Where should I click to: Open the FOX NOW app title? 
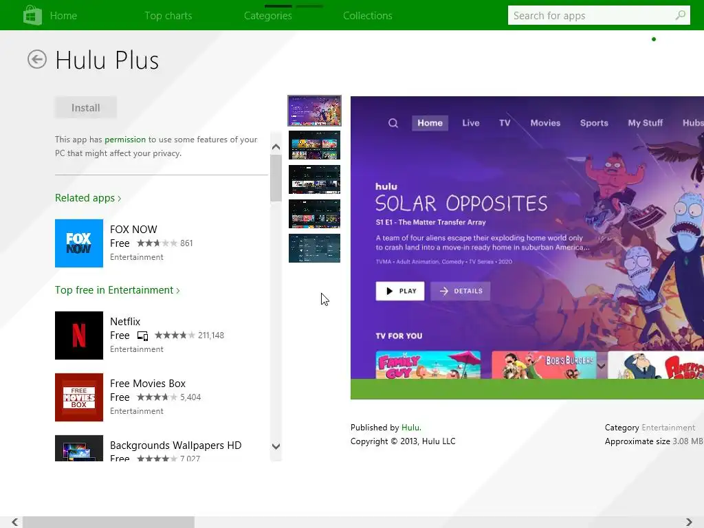[134, 230]
